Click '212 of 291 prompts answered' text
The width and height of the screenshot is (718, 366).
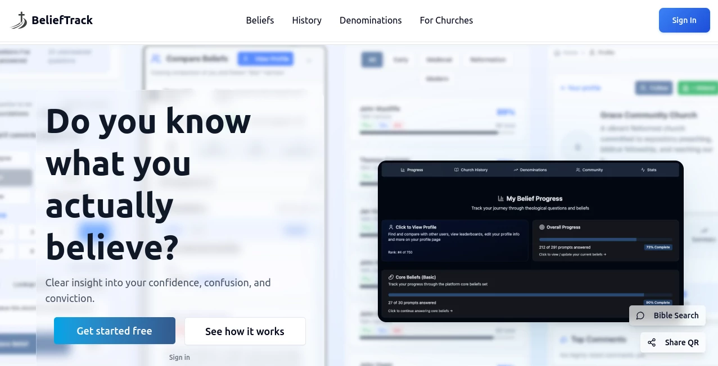coord(565,247)
